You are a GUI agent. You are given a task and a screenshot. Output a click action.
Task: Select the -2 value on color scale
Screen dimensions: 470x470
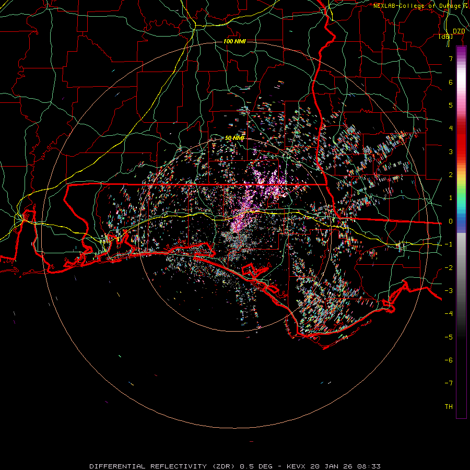coord(449,268)
